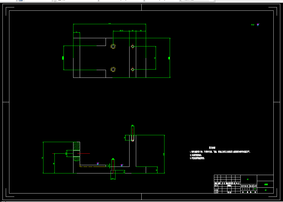
Task: Click the A0 sheet size in title block
Action: point(266,190)
